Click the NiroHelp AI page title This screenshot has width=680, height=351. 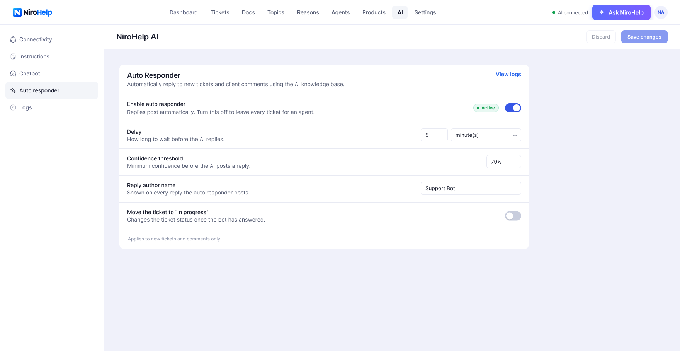pyautogui.click(x=137, y=37)
